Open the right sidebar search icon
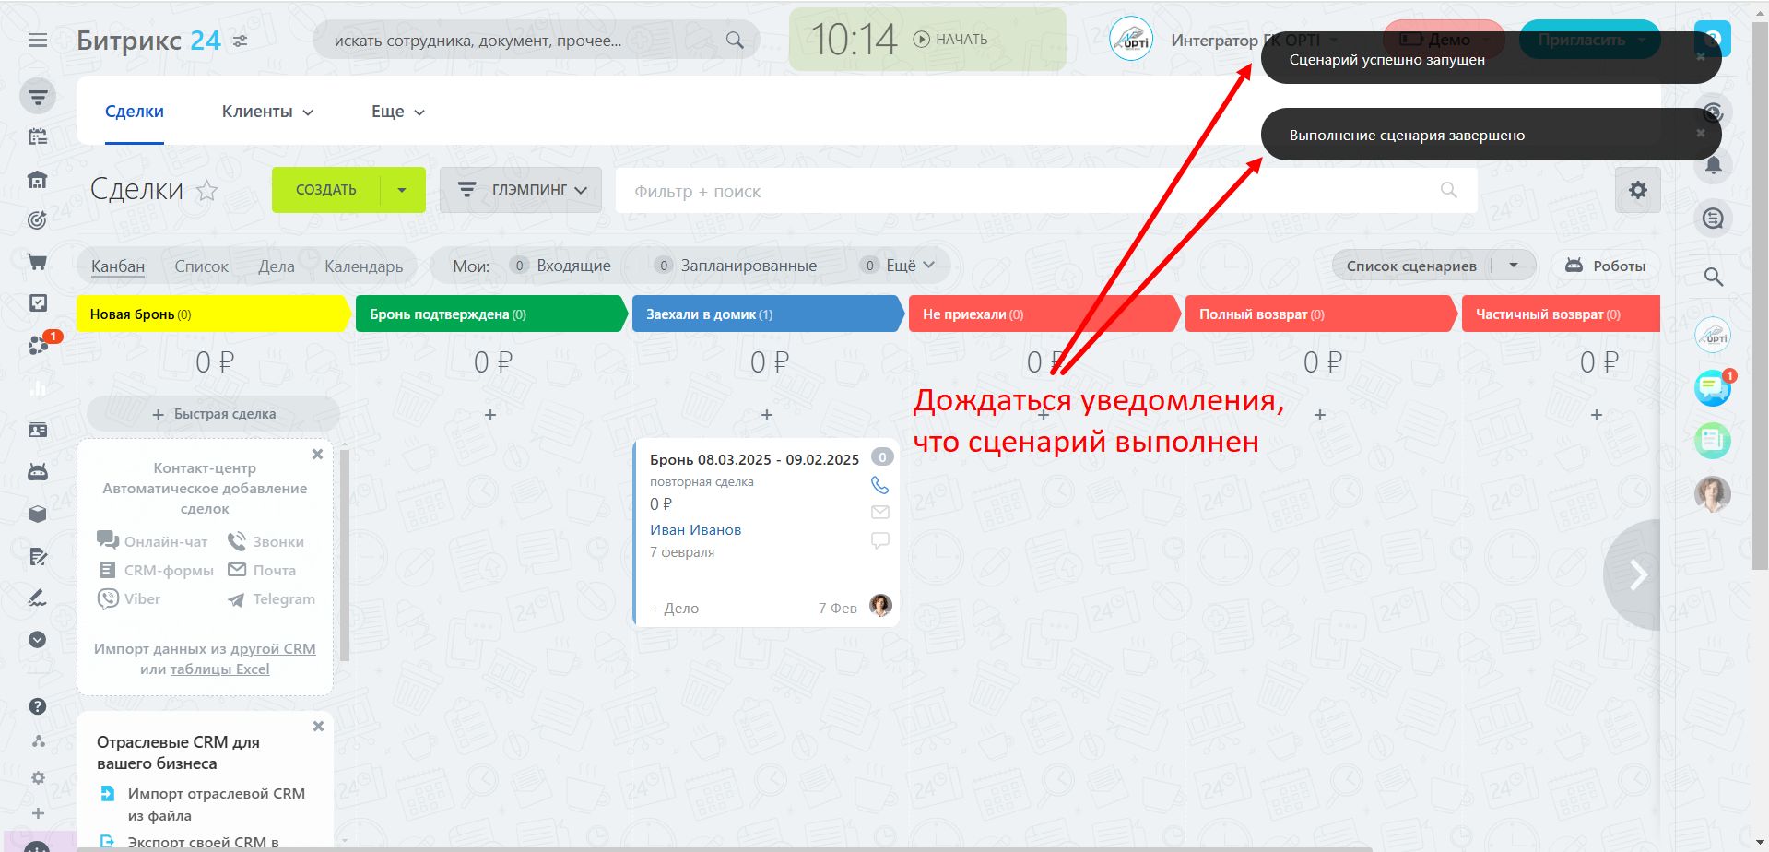 point(1713,277)
